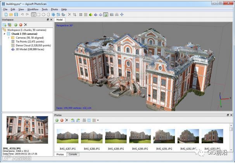This screenshot has height=163, width=235.
Task: Open the View menu
Action: 21,9
